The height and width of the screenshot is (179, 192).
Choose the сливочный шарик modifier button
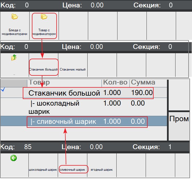73,165
